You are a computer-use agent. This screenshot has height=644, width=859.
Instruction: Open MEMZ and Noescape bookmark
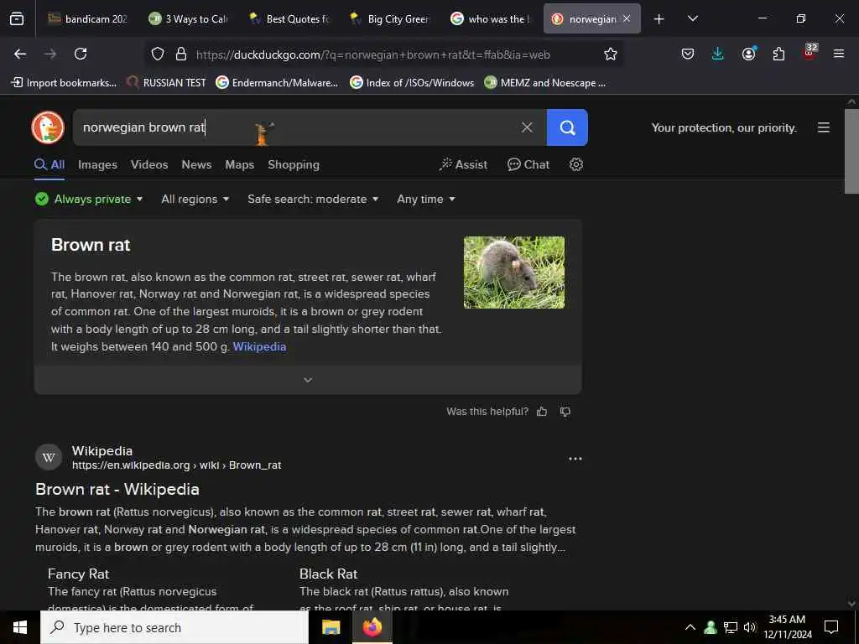(545, 83)
